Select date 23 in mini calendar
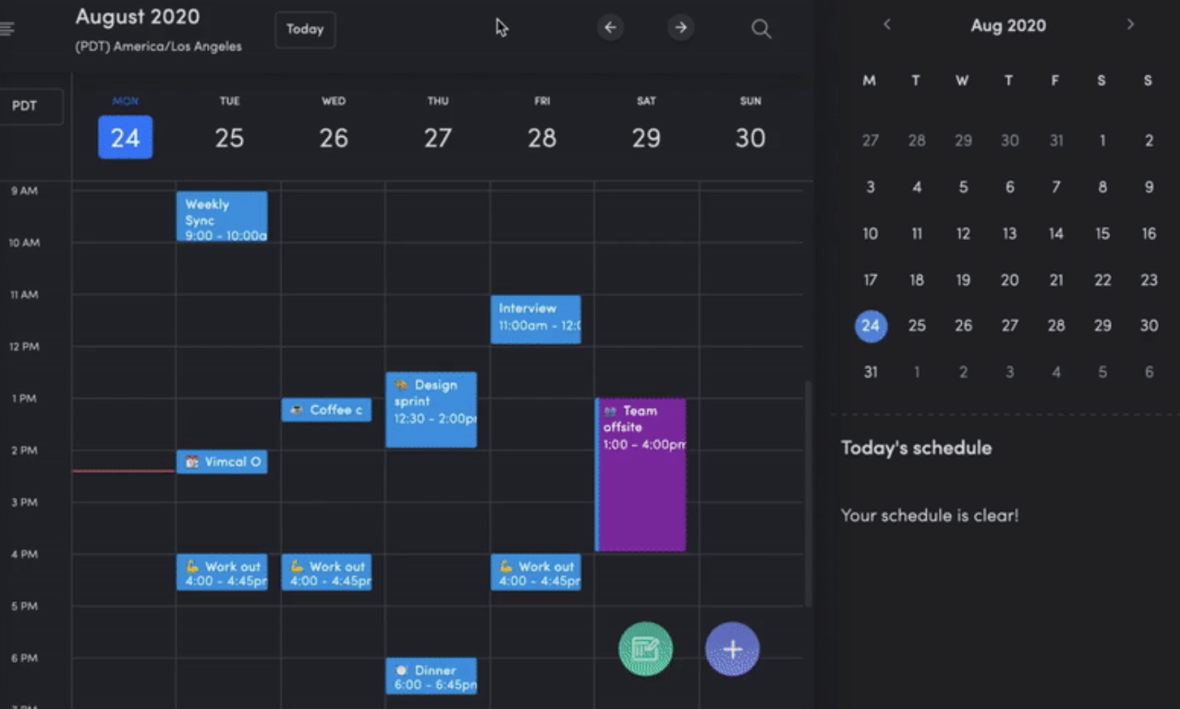Image resolution: width=1180 pixels, height=709 pixels. (1148, 280)
